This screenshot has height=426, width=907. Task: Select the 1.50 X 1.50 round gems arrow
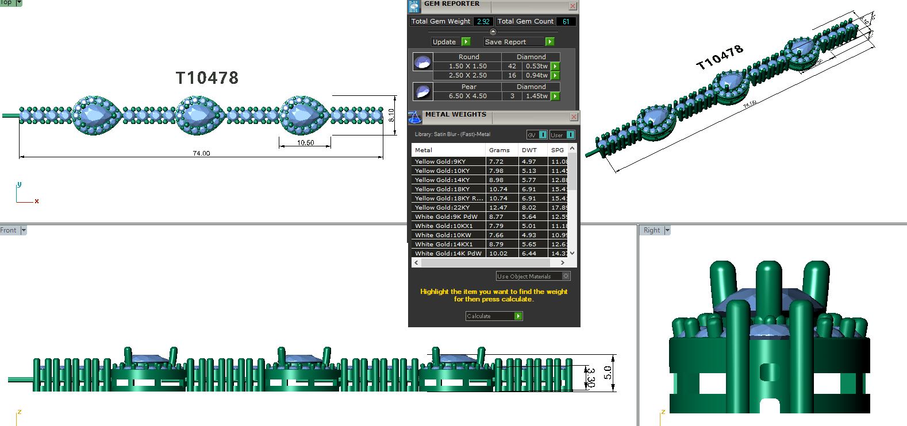click(555, 66)
